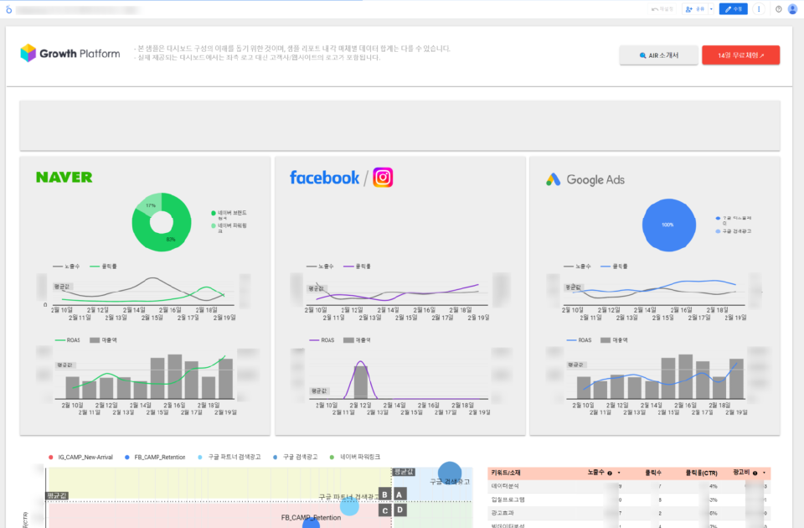Click the Growth Platform cube logo
Image resolution: width=804 pixels, height=528 pixels.
pyautogui.click(x=28, y=54)
